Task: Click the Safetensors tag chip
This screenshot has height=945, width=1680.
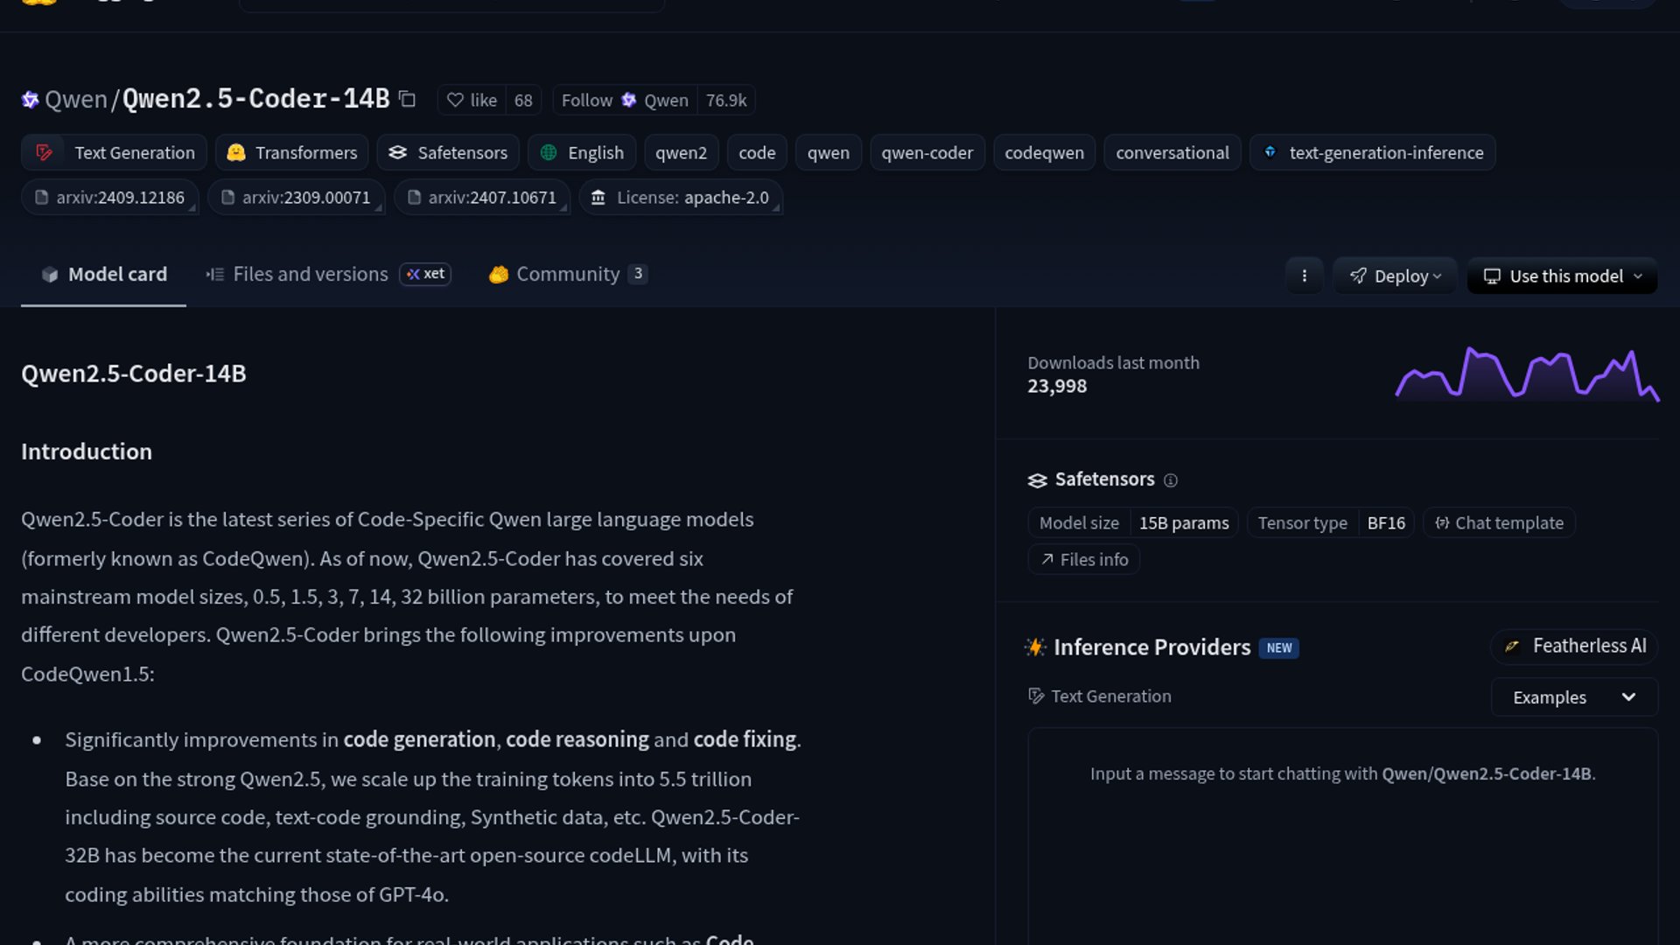Action: pyautogui.click(x=448, y=152)
